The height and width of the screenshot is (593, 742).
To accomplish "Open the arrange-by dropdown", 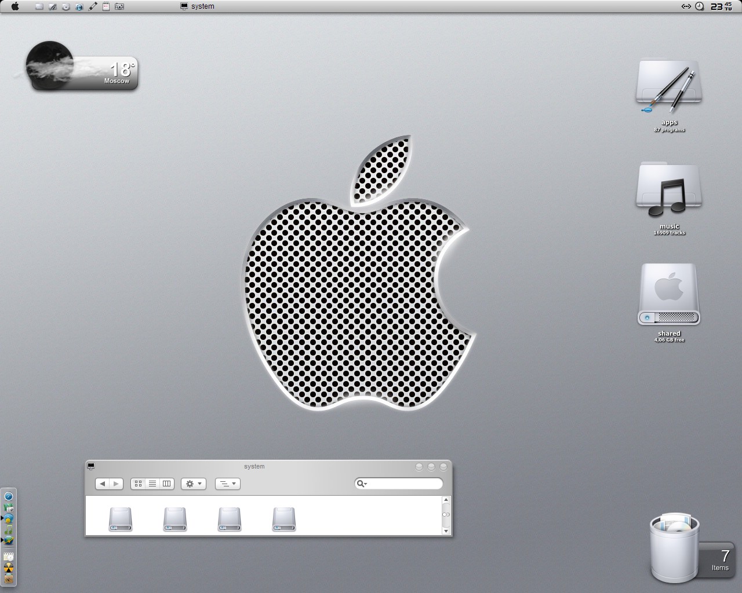I will 228,484.
